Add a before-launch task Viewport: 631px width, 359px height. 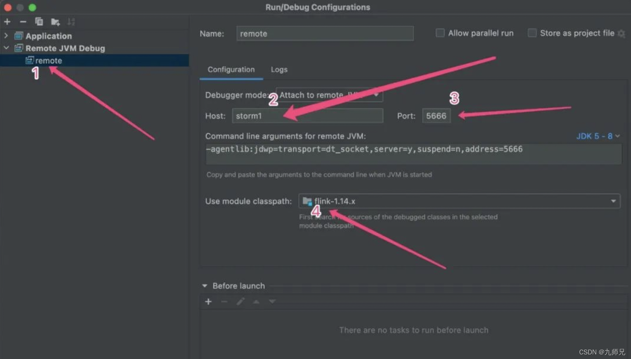point(208,302)
